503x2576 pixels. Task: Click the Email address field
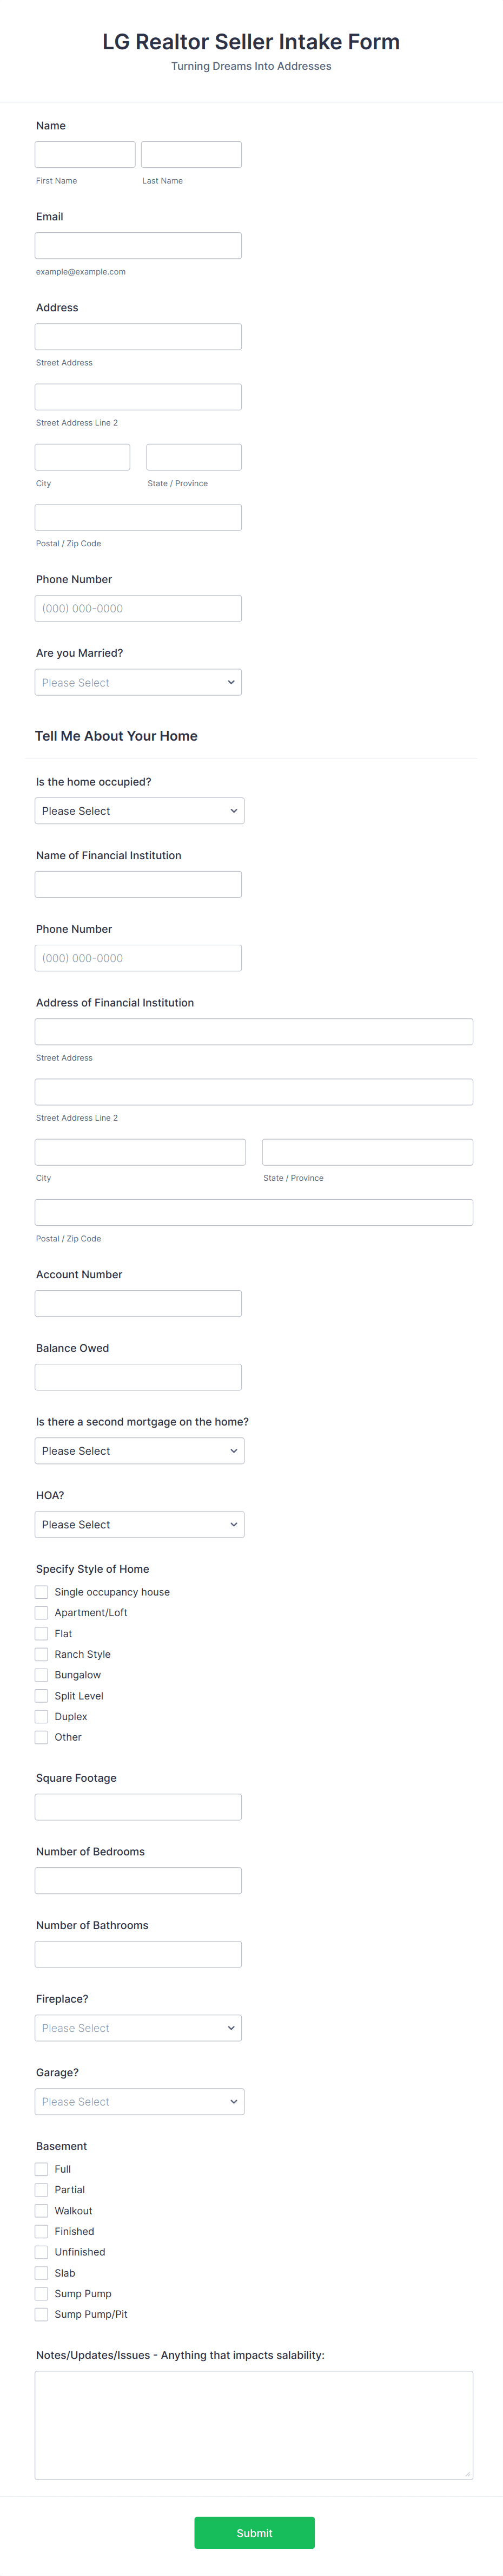click(138, 244)
